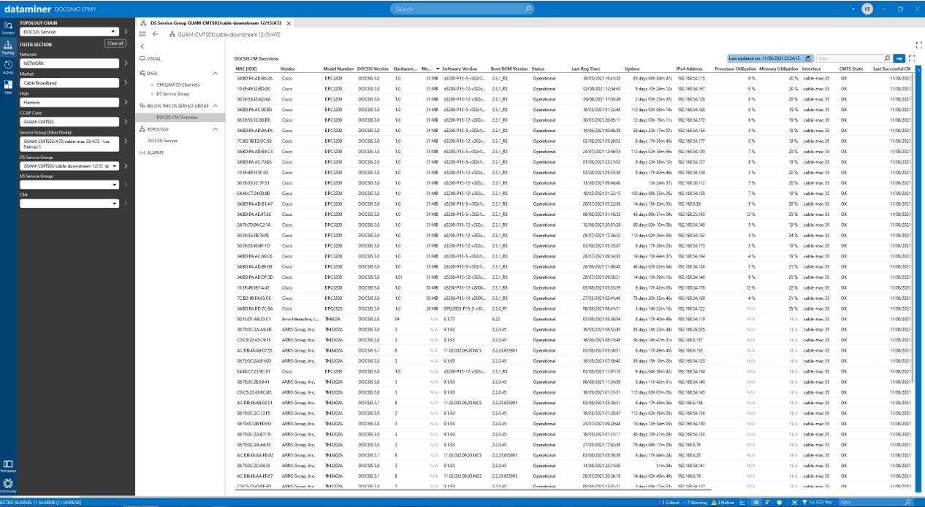Show the alarm trend graph icon in the footer
Image resolution: width=925 pixels, height=507 pixels.
pos(743,502)
